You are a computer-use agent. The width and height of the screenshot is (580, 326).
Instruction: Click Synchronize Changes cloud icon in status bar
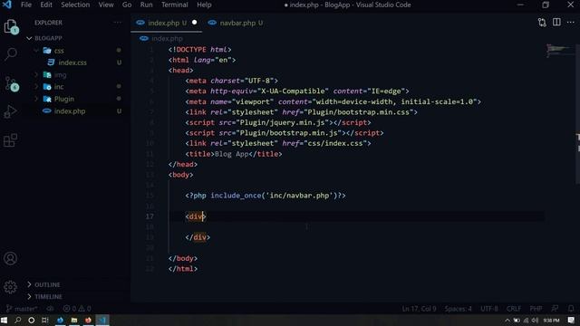(50, 308)
